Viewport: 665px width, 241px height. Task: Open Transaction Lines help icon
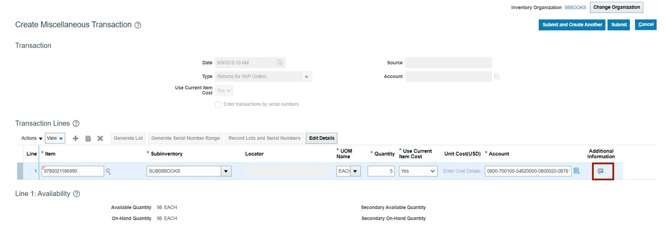pos(76,124)
